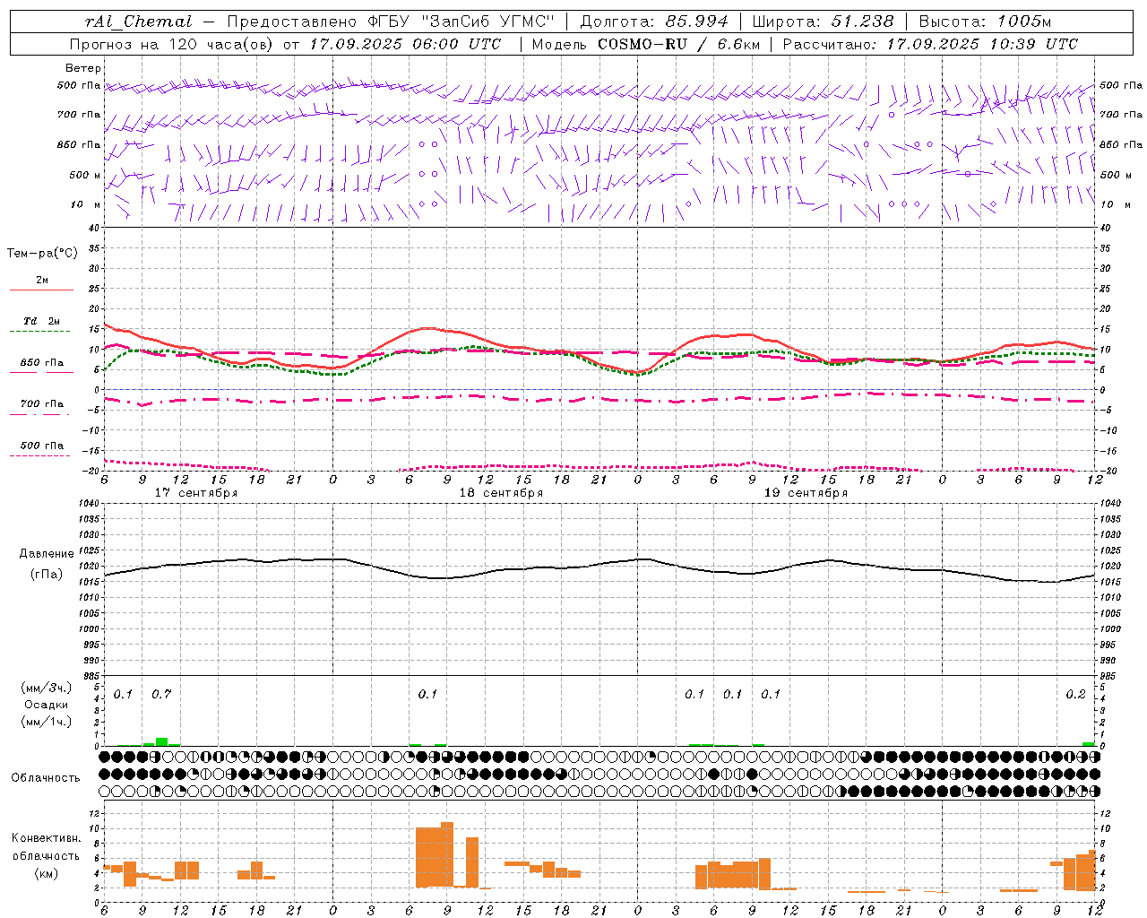Click the 'Облачность' cloud cover row label
The height and width of the screenshot is (918, 1147).
(46, 777)
